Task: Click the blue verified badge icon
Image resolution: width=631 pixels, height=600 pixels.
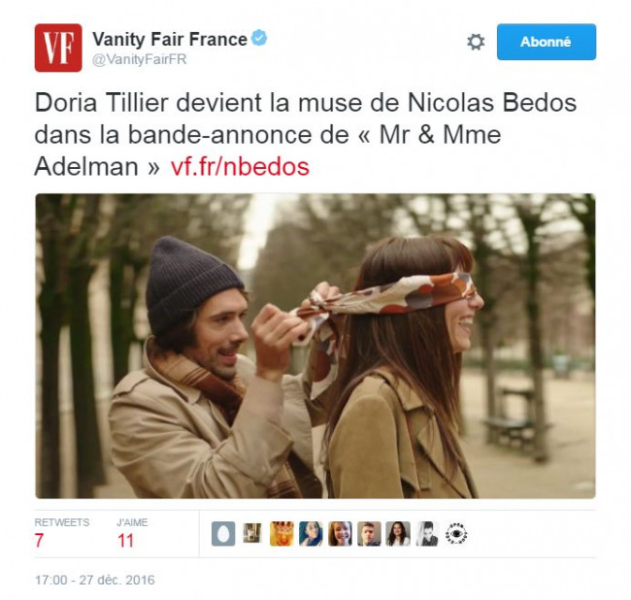Action: click(x=259, y=38)
